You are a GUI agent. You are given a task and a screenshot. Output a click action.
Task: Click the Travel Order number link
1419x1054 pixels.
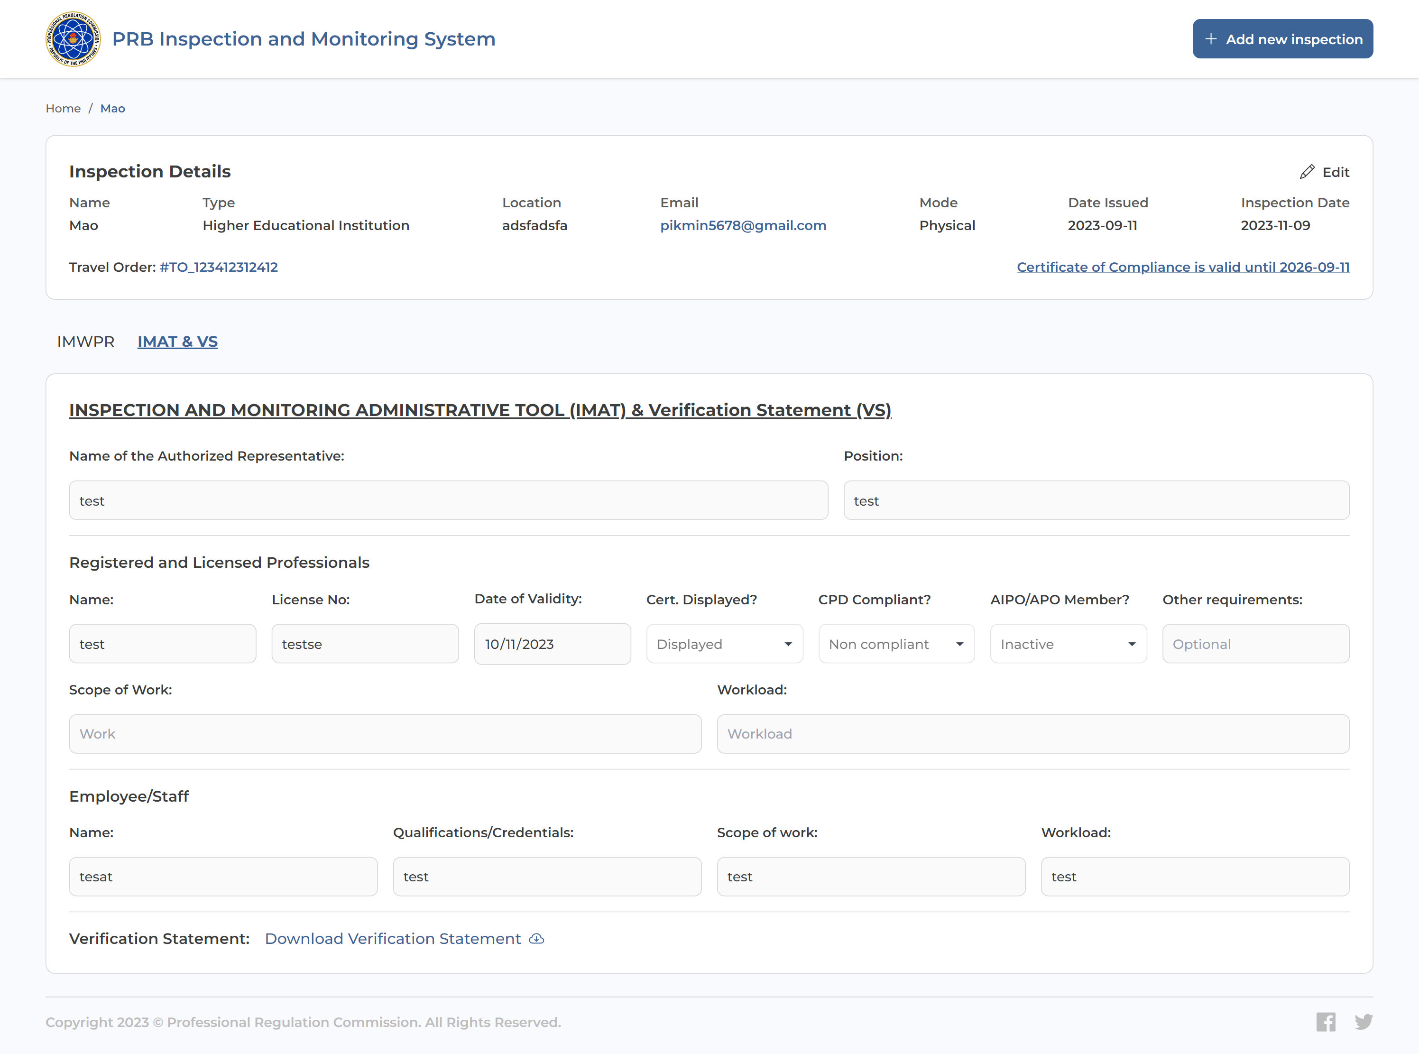(218, 267)
